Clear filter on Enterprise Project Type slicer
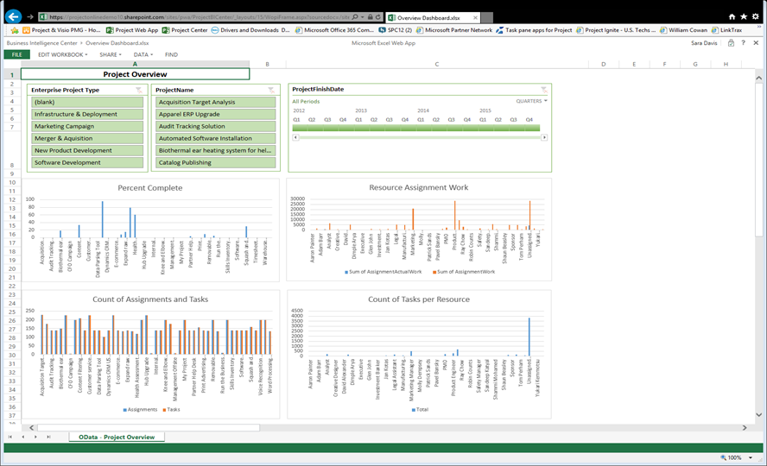 (139, 90)
